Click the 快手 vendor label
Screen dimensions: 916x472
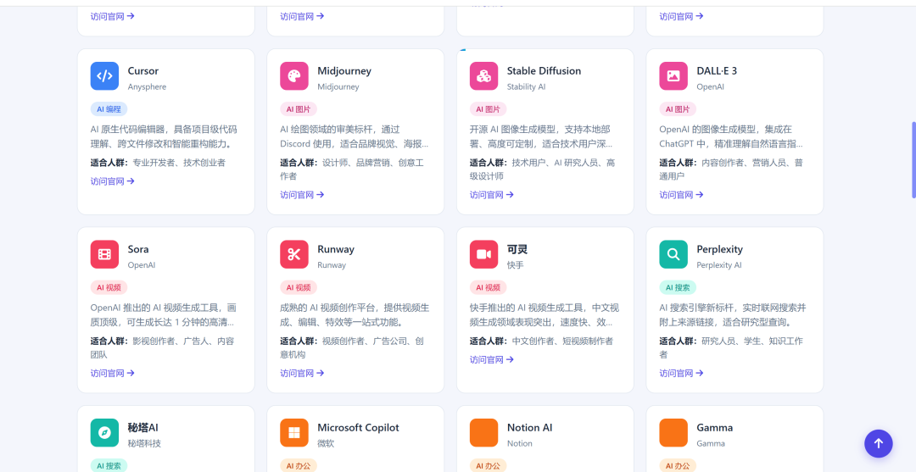pos(516,265)
